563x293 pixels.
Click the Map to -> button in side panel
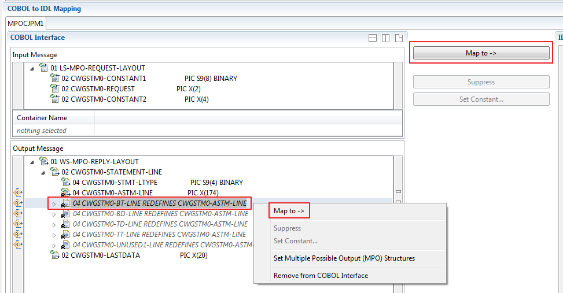(481, 53)
